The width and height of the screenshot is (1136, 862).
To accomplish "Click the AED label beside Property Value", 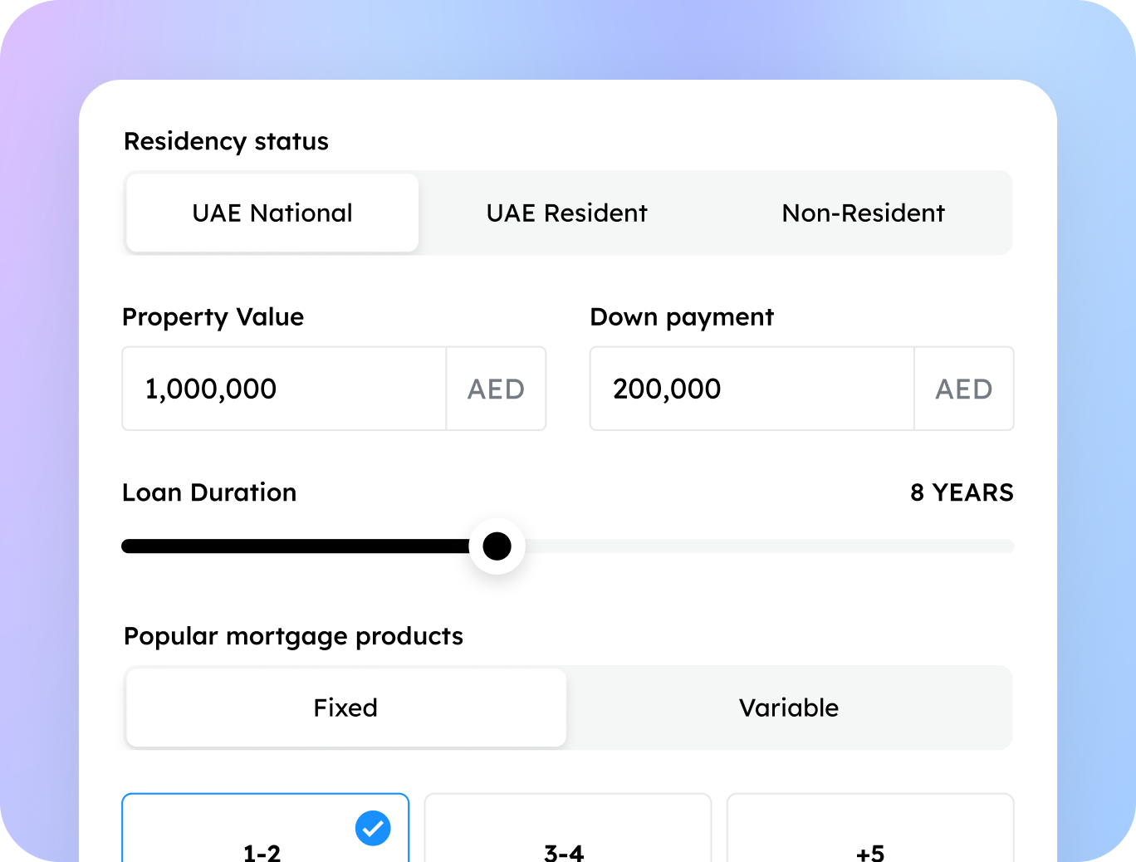I will pyautogui.click(x=496, y=389).
